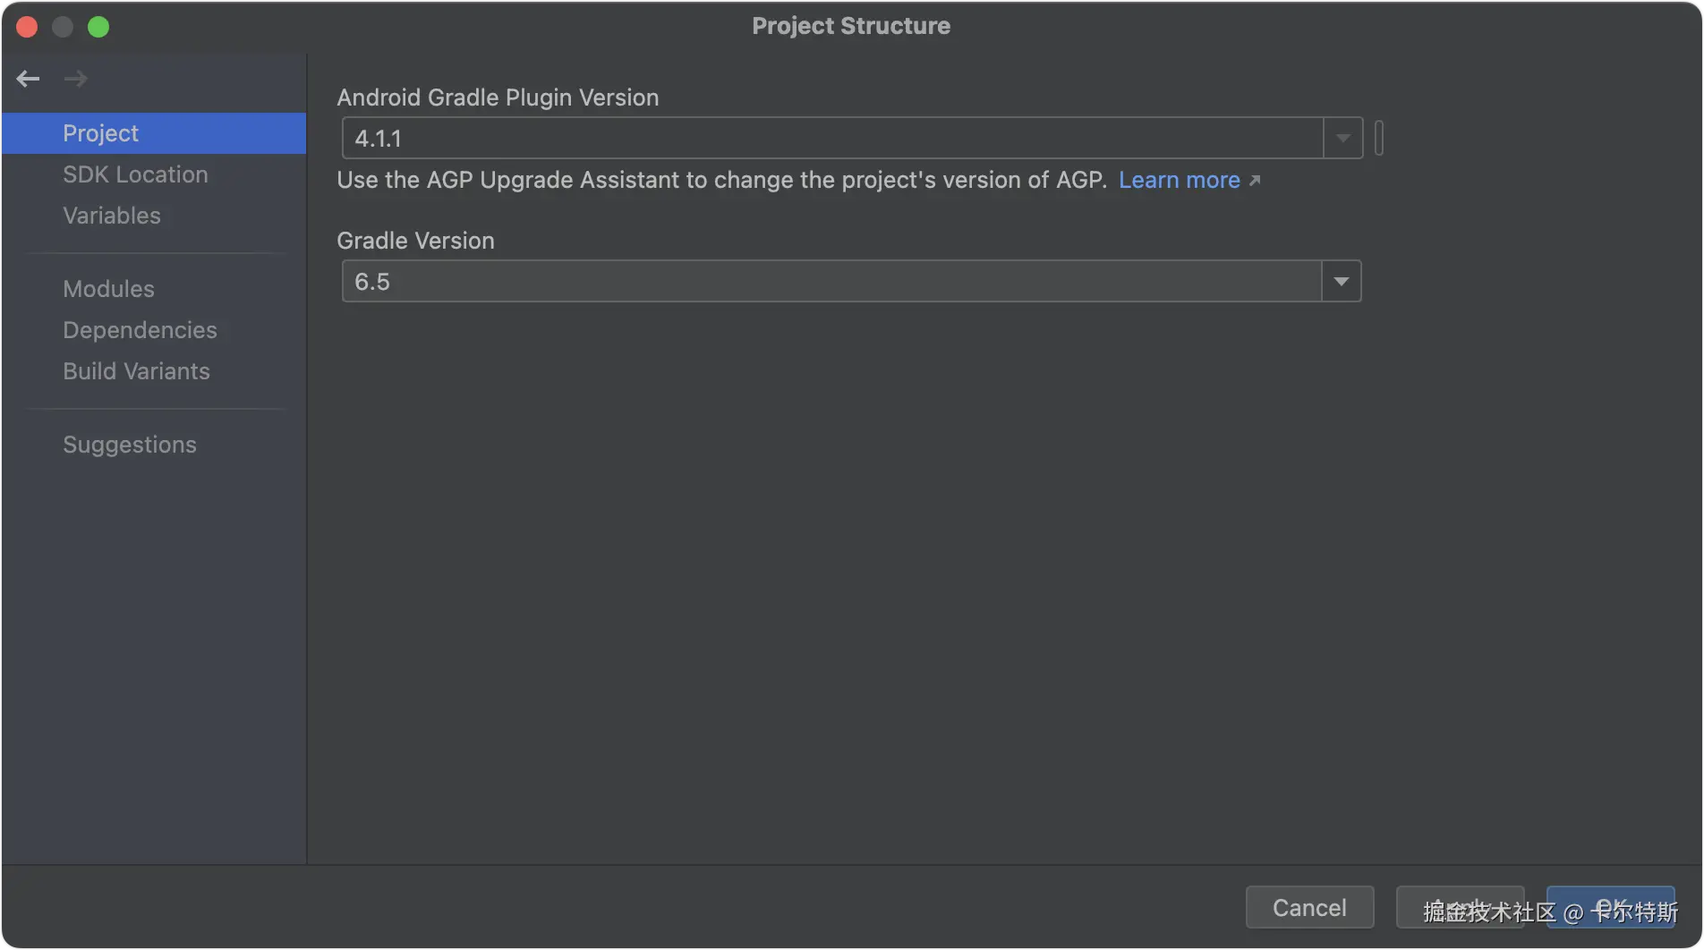This screenshot has height=950, width=1704.
Task: Confirm with the blue OK button
Action: (x=1611, y=907)
